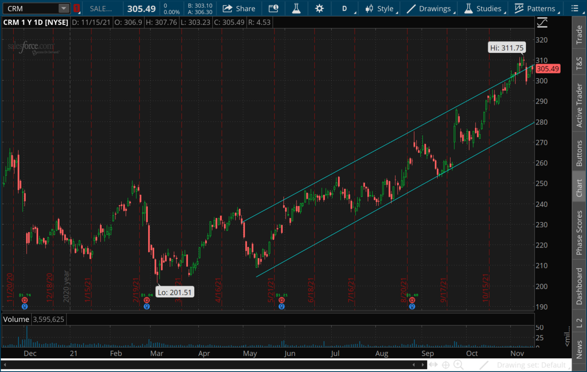Open the flask-shaped research icon beside Share

click(x=296, y=8)
